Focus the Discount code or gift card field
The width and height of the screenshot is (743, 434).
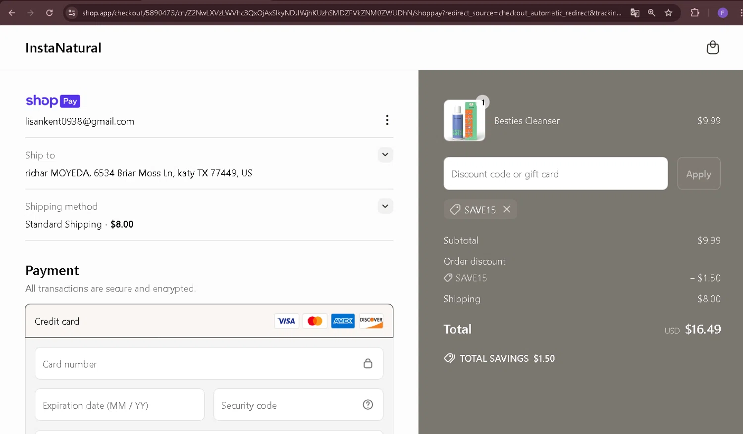pos(555,174)
